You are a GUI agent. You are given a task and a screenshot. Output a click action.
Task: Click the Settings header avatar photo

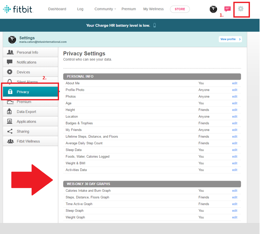click(12, 40)
